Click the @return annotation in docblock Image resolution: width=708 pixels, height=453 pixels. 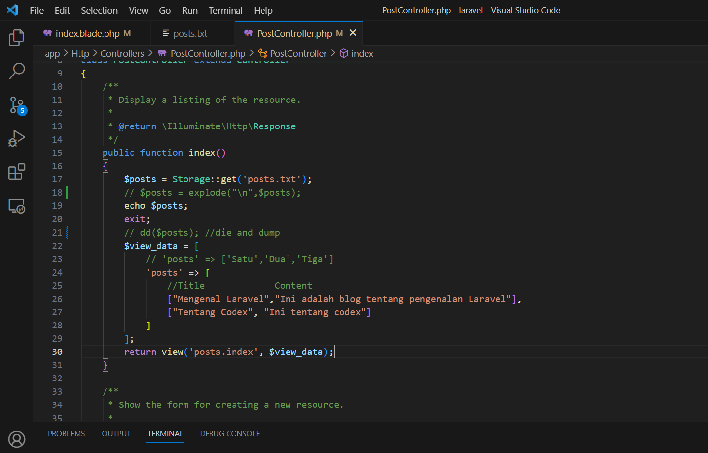coord(137,126)
